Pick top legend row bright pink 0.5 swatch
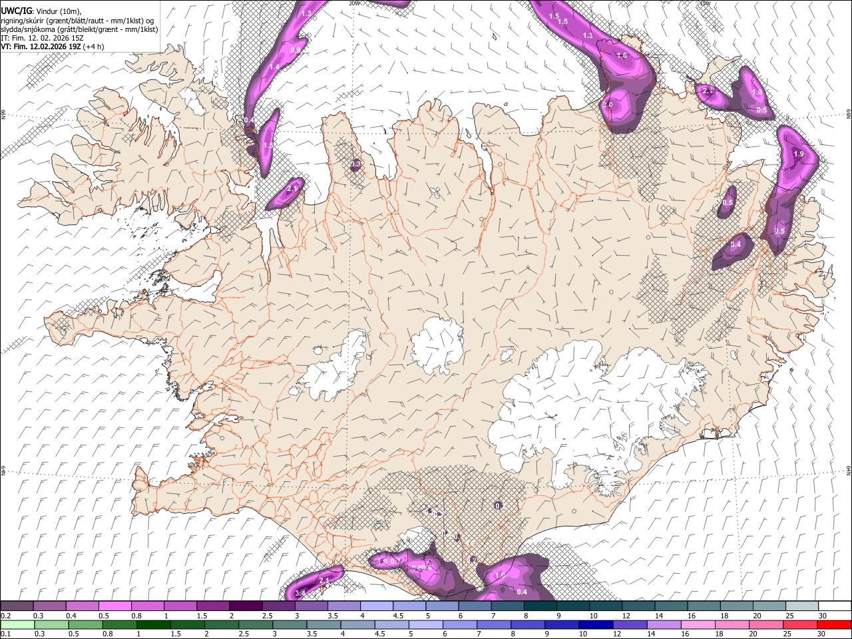 [x=114, y=606]
